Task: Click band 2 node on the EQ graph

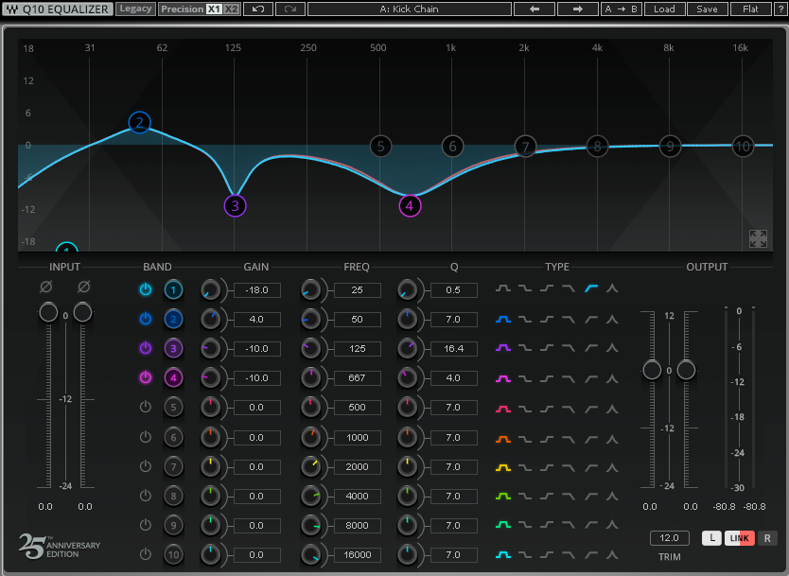Action: click(x=139, y=122)
